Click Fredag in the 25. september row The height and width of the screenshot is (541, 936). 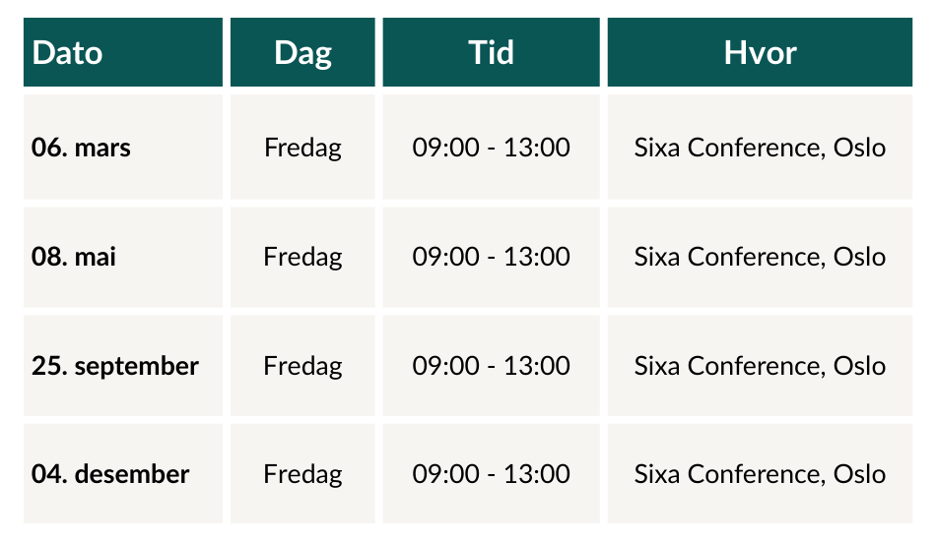pos(302,365)
